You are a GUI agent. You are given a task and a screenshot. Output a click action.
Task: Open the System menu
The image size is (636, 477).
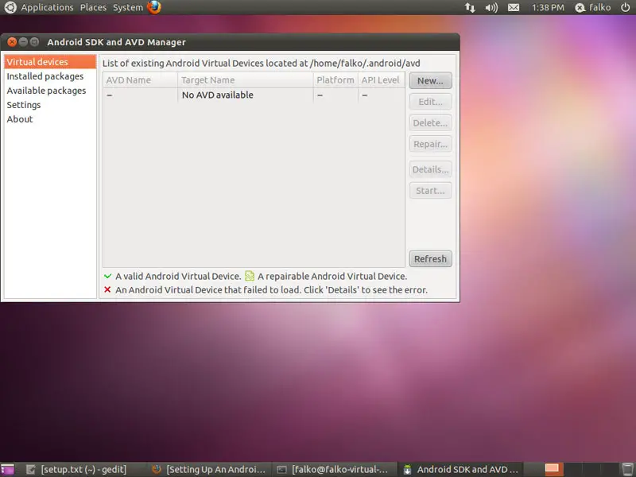pyautogui.click(x=128, y=7)
